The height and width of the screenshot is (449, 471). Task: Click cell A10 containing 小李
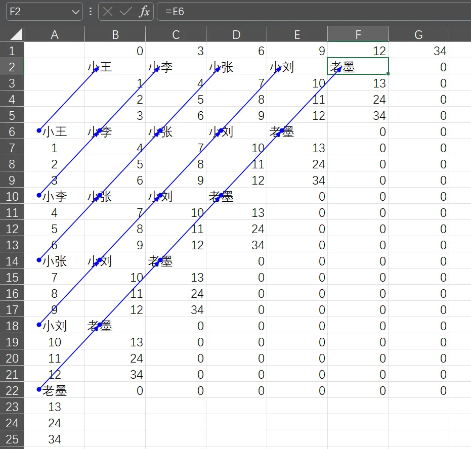coord(54,196)
